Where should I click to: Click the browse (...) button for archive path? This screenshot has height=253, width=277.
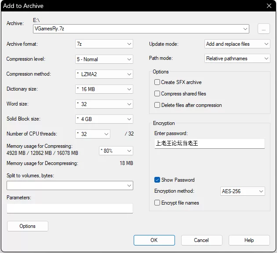click(263, 29)
